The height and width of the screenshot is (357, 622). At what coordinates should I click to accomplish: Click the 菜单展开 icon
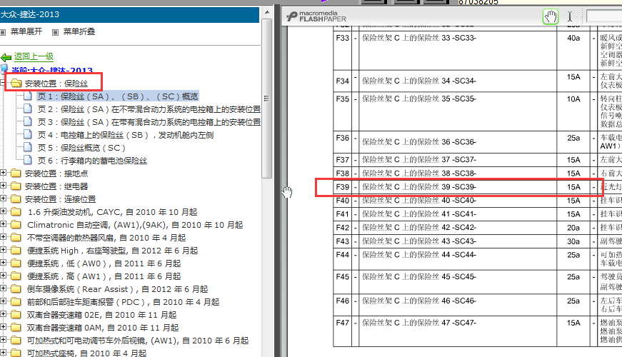(3, 32)
